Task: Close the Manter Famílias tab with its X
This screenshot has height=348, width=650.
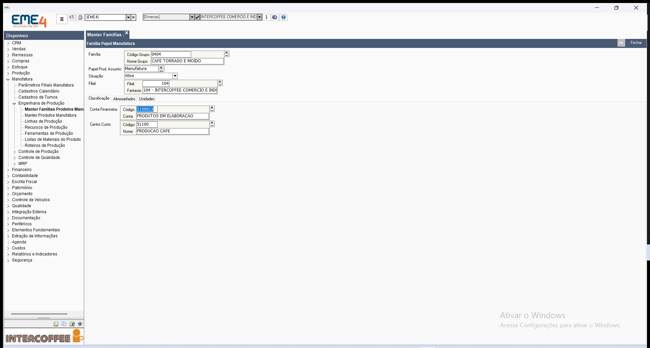Action: click(x=127, y=33)
